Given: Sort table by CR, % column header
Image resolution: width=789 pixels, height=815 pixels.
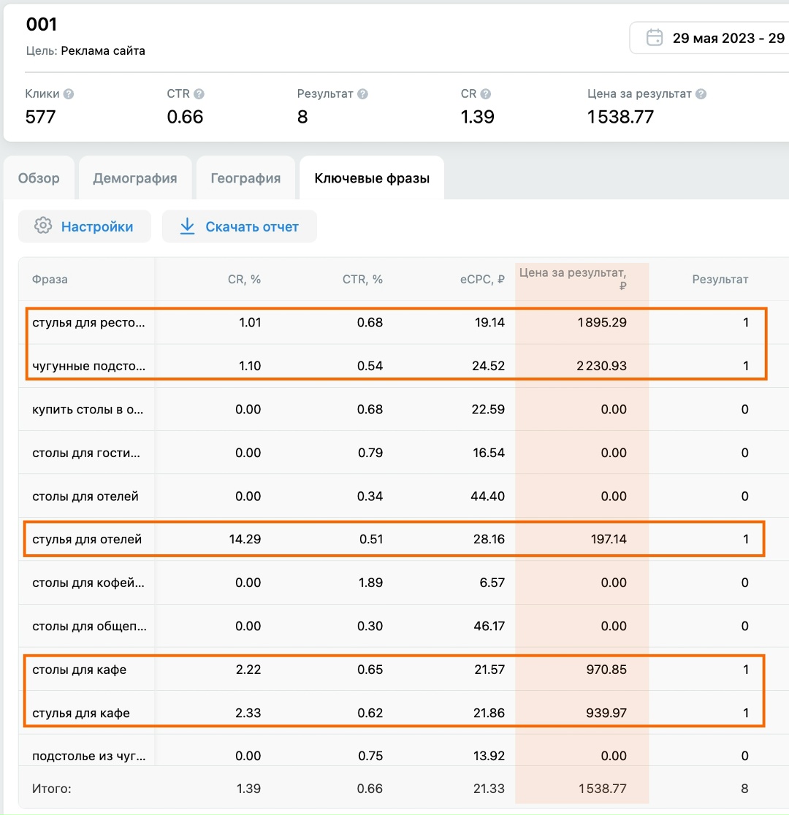Looking at the screenshot, I should (244, 279).
